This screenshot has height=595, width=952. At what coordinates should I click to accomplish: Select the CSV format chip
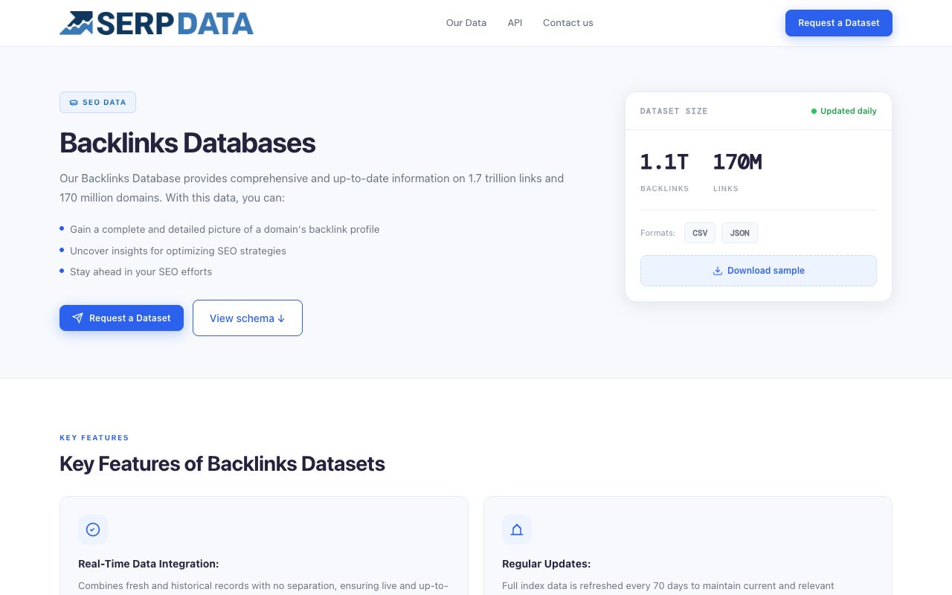coord(700,233)
